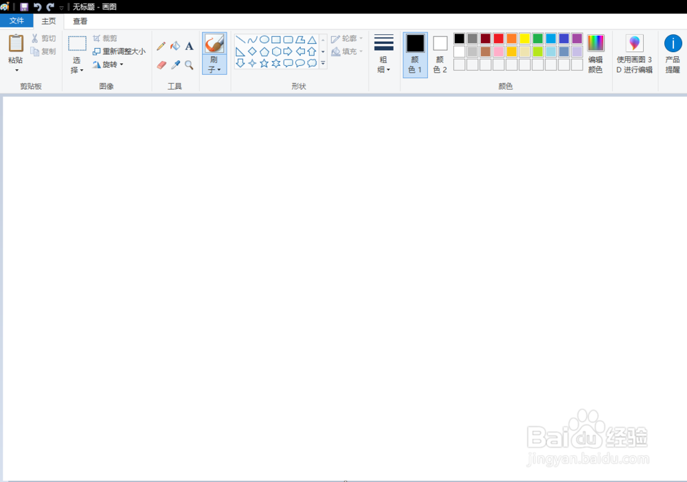Choose the Left arrow shape
687x482 pixels.
[x=300, y=51]
